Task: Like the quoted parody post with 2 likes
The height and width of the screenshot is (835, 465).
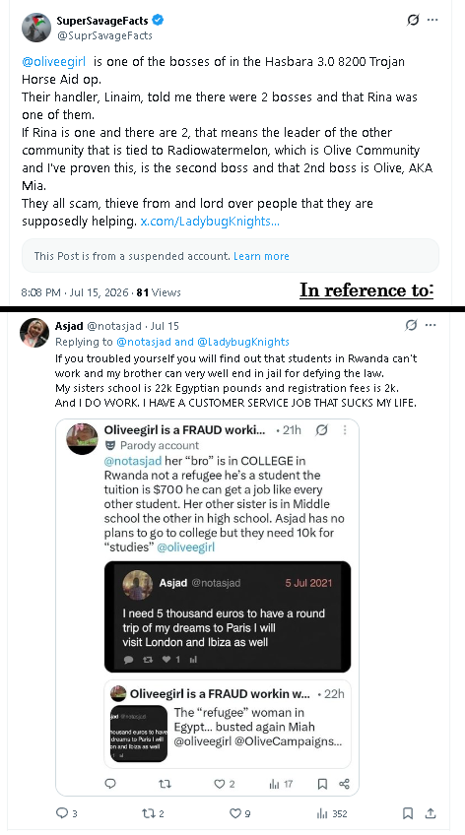Action: [x=224, y=784]
